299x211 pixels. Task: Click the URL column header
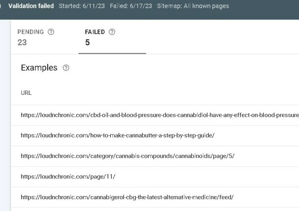click(x=26, y=93)
